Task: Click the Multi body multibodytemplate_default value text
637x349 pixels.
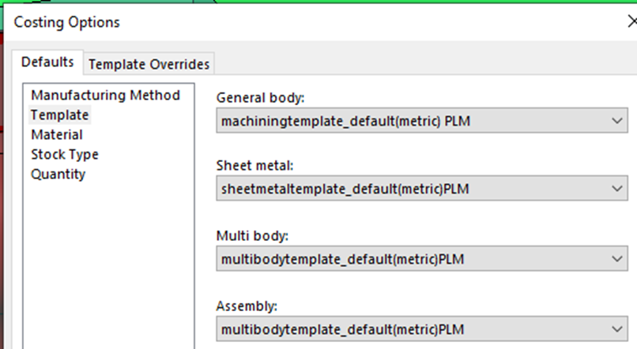Action: coord(342,259)
